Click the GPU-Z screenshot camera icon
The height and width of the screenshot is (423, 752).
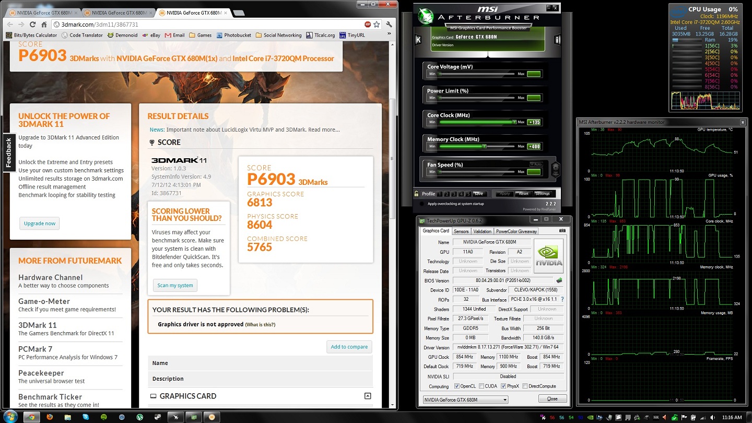562,231
